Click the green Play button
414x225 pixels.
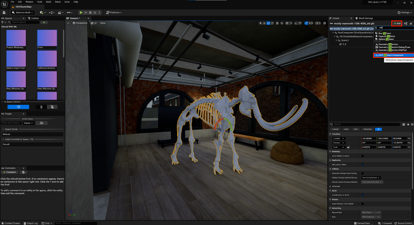(x=81, y=12)
